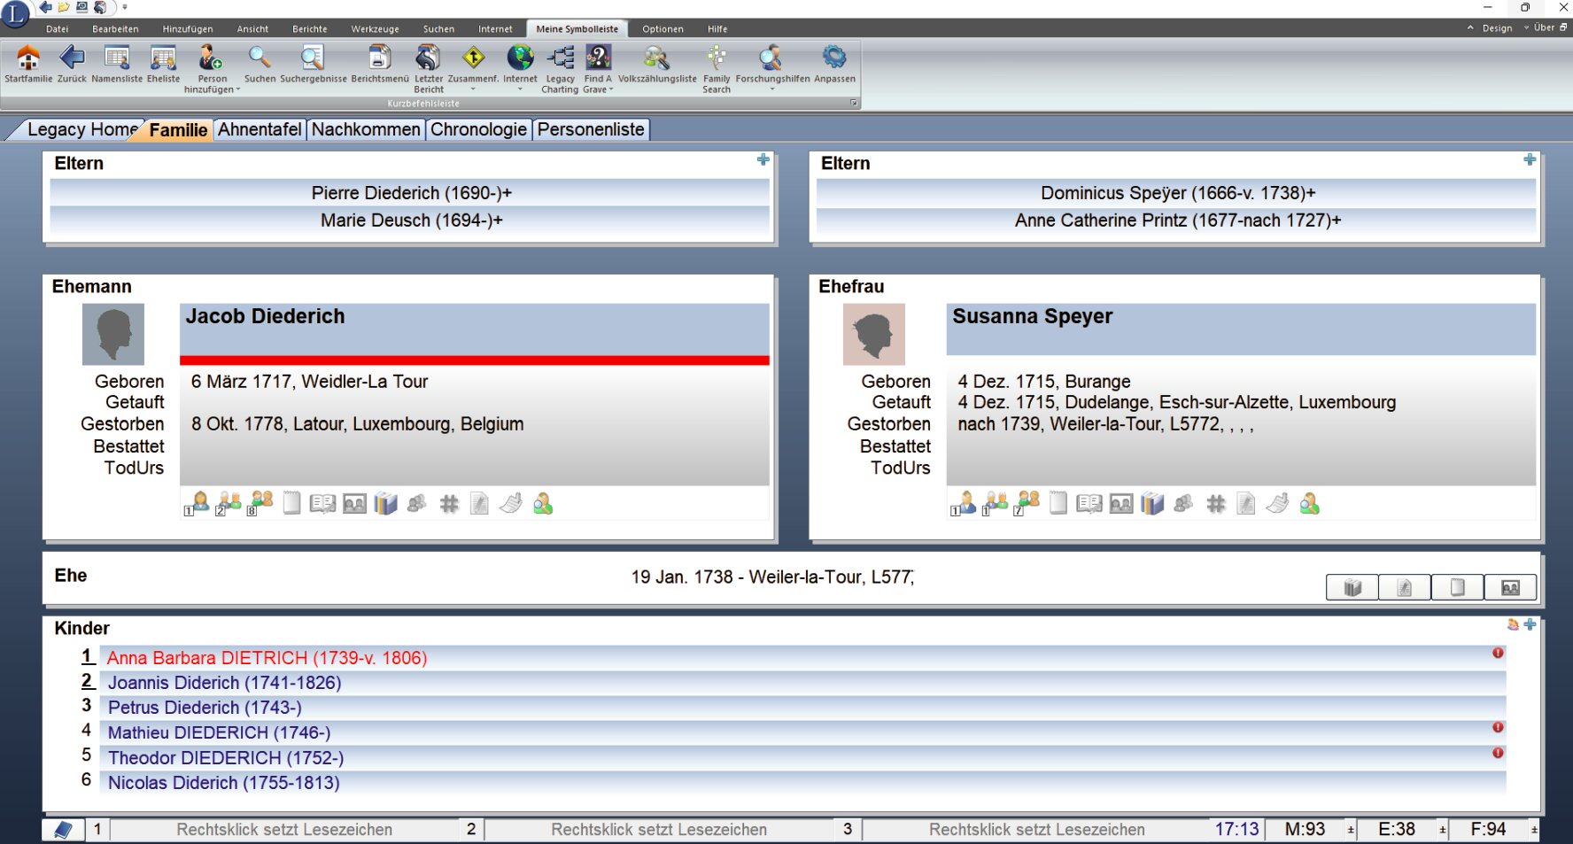Click the Volkszählungsliste toolbar icon
The width and height of the screenshot is (1573, 844).
pyautogui.click(x=656, y=59)
